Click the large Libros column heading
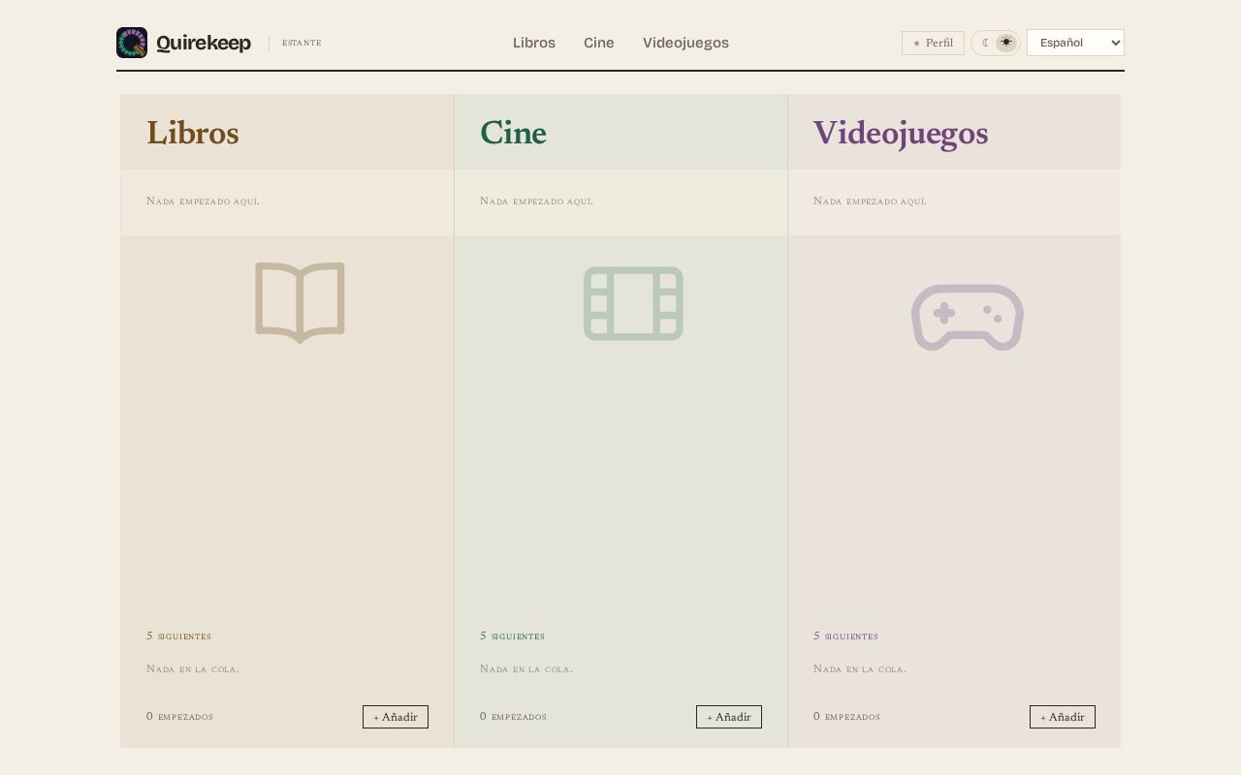1241x775 pixels. [x=193, y=133]
